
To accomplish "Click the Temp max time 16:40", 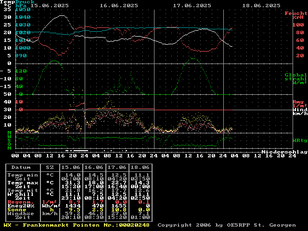I will coord(117,187).
